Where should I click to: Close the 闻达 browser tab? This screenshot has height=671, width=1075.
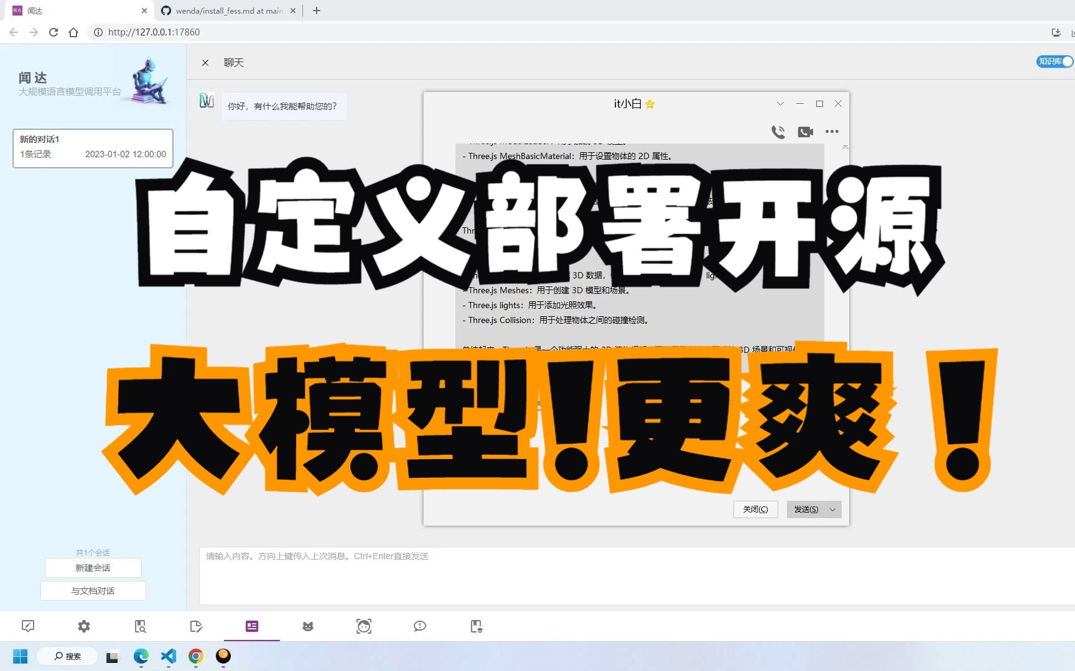pyautogui.click(x=144, y=11)
